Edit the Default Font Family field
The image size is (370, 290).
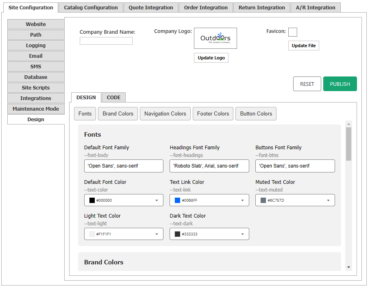124,166
